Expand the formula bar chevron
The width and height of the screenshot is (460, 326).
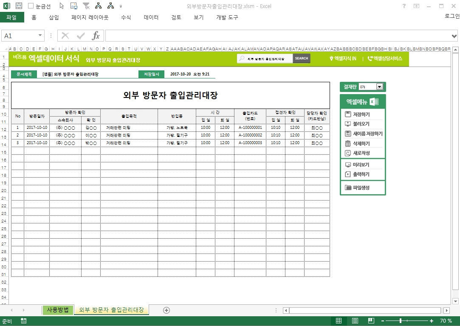pyautogui.click(x=454, y=36)
